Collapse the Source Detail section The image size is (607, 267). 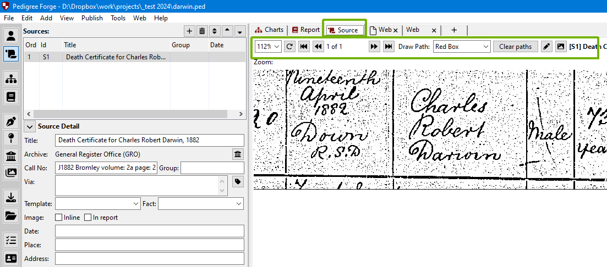30,126
